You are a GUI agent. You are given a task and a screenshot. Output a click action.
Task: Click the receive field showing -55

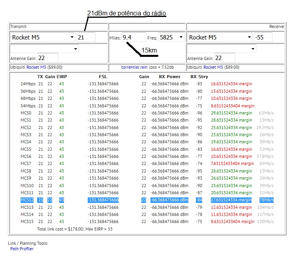pyautogui.click(x=263, y=37)
